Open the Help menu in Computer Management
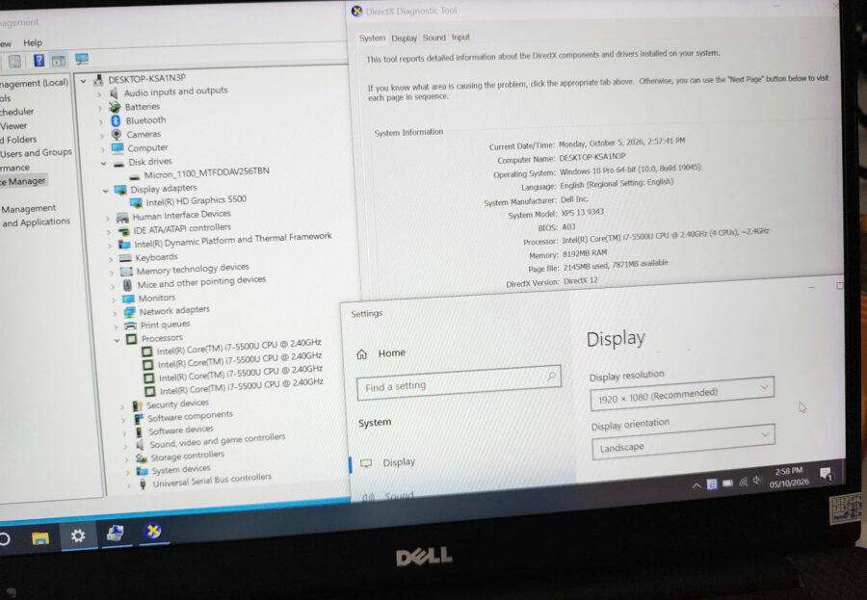 [33, 42]
